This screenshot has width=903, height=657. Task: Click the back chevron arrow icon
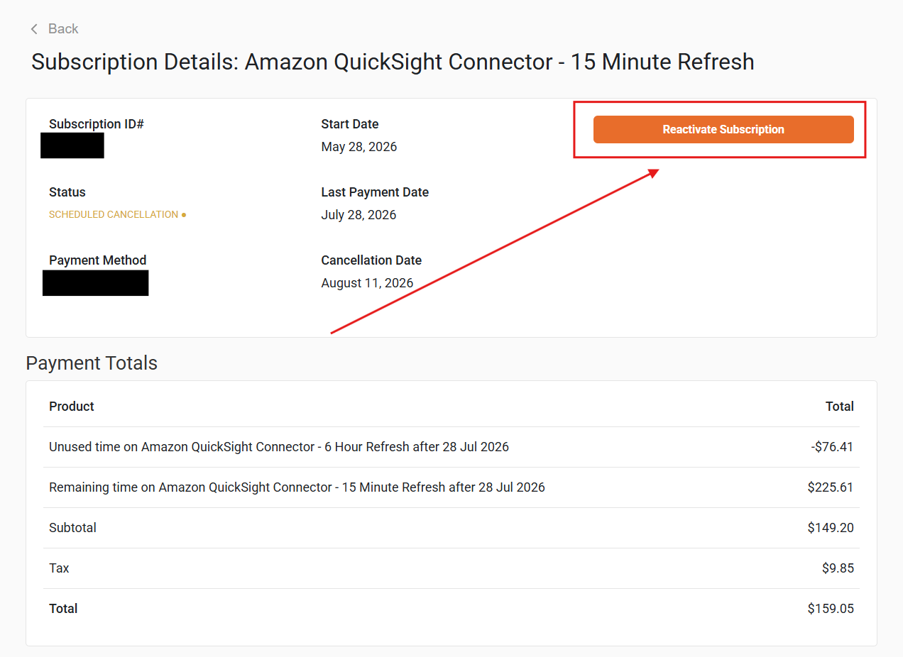click(x=34, y=29)
